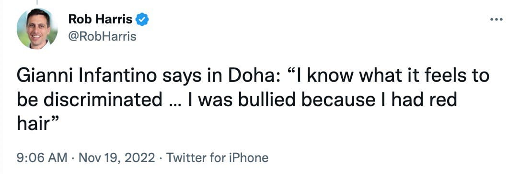
Task: Click the "9:06 AM" timestamp
Action: (x=42, y=158)
